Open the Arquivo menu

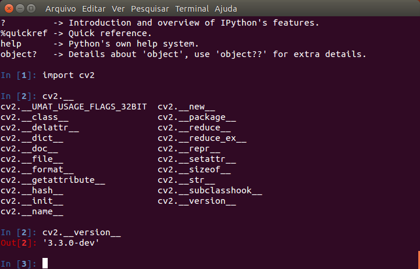(x=60, y=9)
